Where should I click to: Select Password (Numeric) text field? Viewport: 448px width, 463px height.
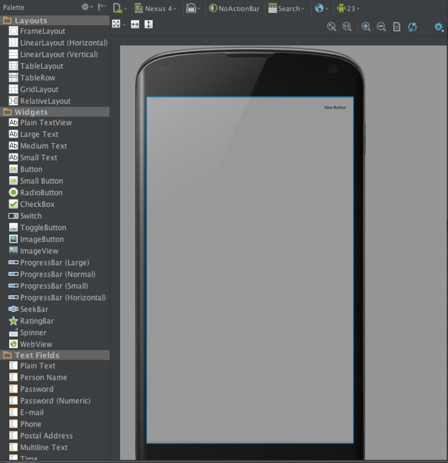(x=55, y=401)
